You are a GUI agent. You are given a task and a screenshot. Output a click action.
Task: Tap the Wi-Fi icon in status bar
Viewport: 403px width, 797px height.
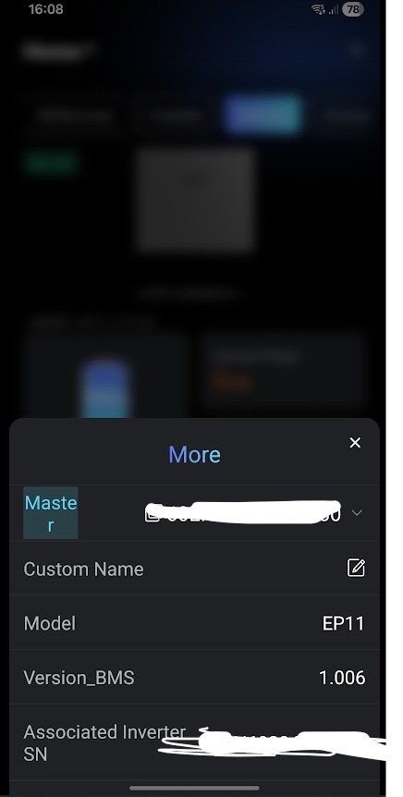point(318,9)
